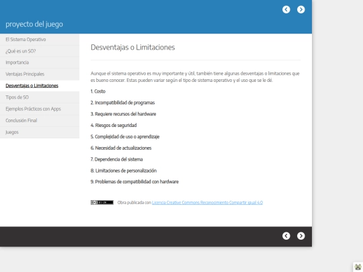Go to previous page using top arrow

[286, 9]
